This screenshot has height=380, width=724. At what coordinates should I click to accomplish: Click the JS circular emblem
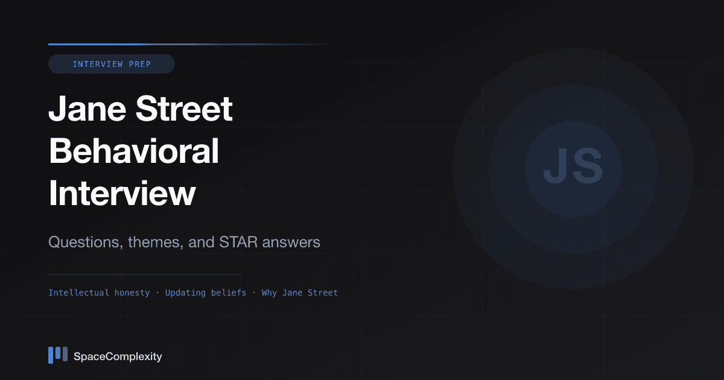tap(573, 169)
